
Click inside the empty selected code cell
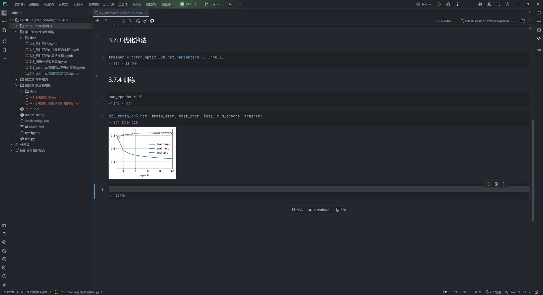pos(318,189)
